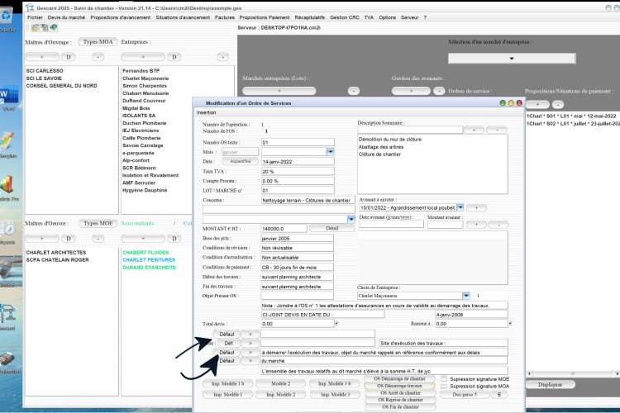620x413 pixels.
Task: Click the Date field showing 14-janv-2022
Action: pos(298,162)
